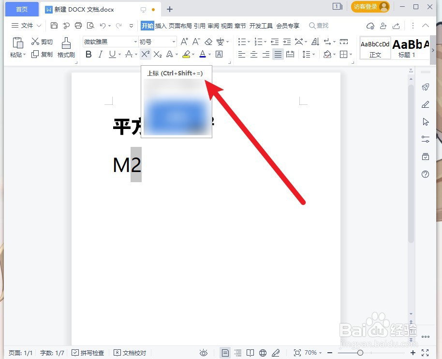Select the subscript icon
The width and height of the screenshot is (442, 359).
[157, 54]
